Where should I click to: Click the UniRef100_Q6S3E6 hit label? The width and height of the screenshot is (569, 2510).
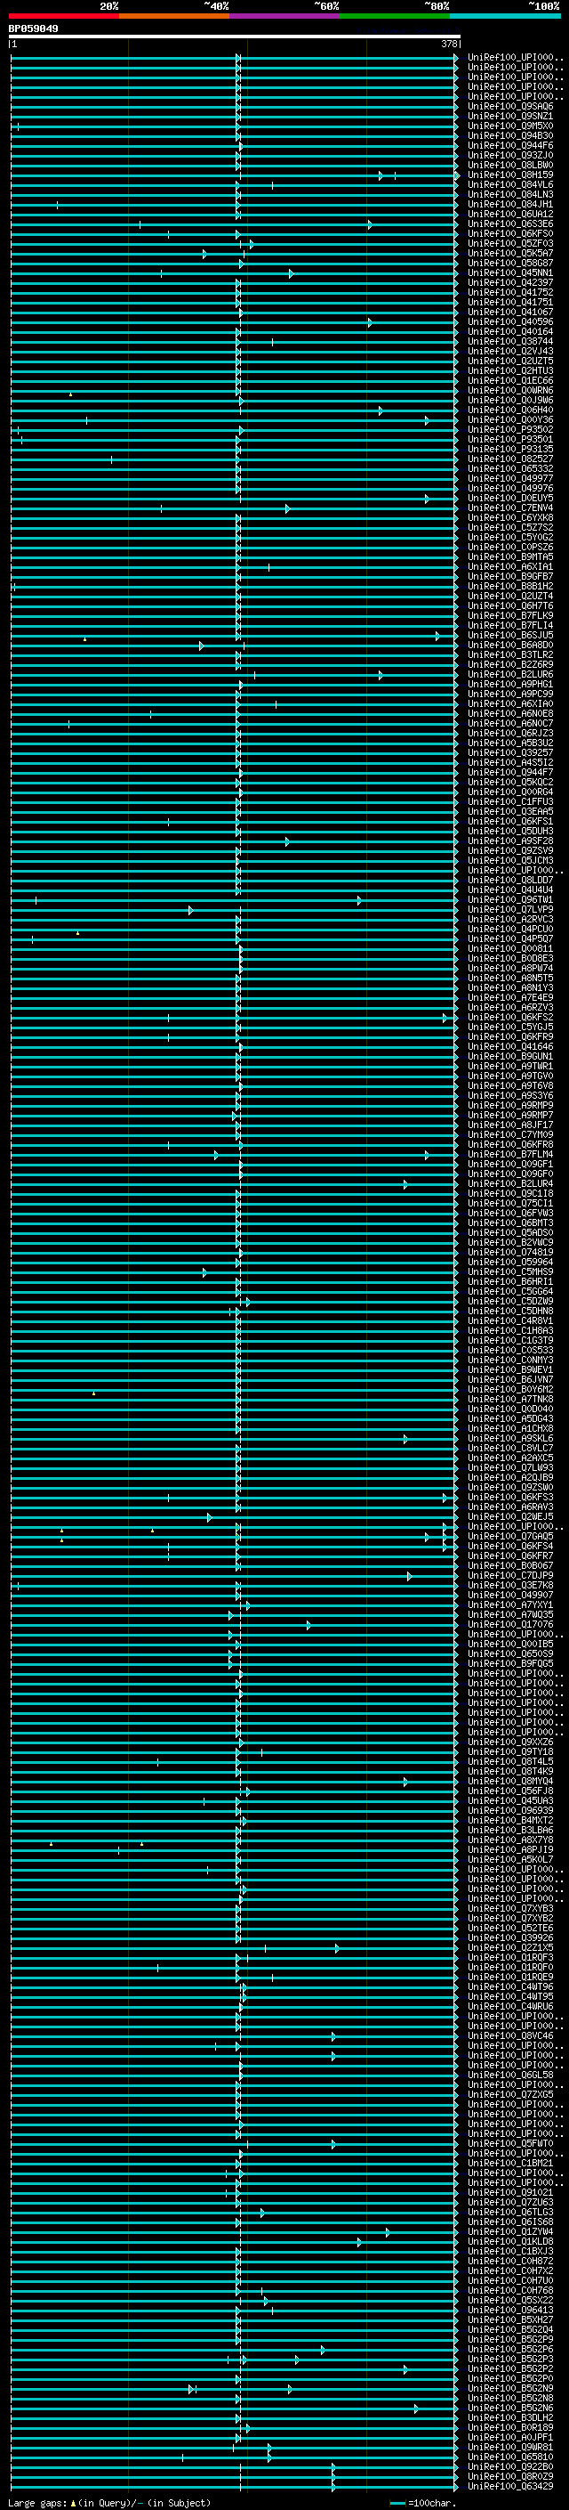[x=509, y=224]
